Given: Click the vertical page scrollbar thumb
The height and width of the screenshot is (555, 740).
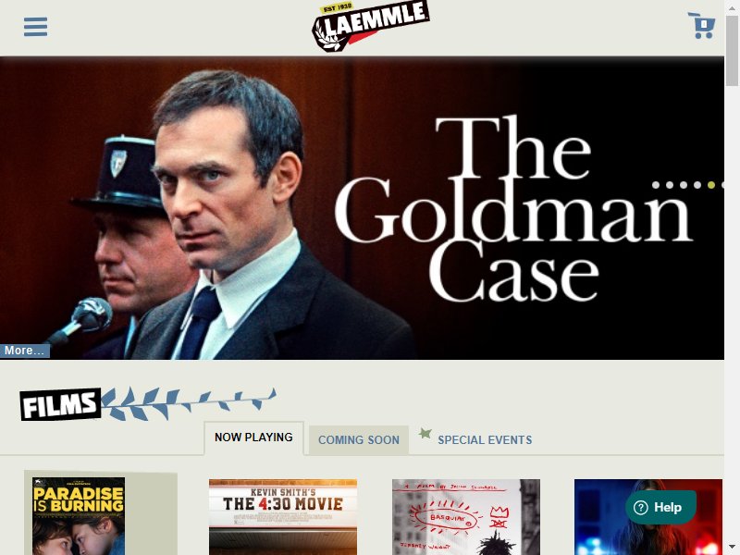Looking at the screenshot, I should (732, 50).
